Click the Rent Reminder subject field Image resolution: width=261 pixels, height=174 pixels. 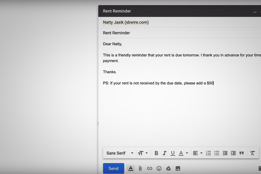182,33
